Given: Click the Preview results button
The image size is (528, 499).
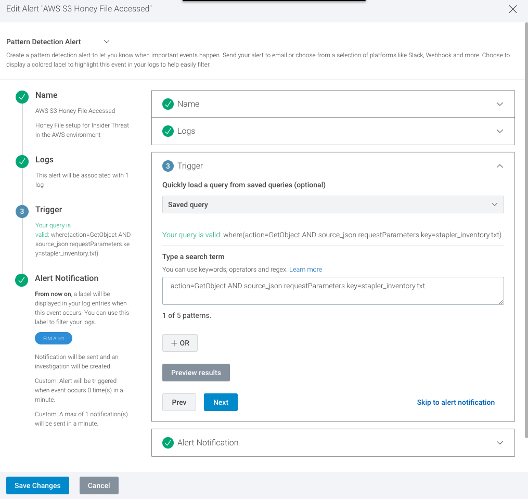Looking at the screenshot, I should (x=196, y=373).
